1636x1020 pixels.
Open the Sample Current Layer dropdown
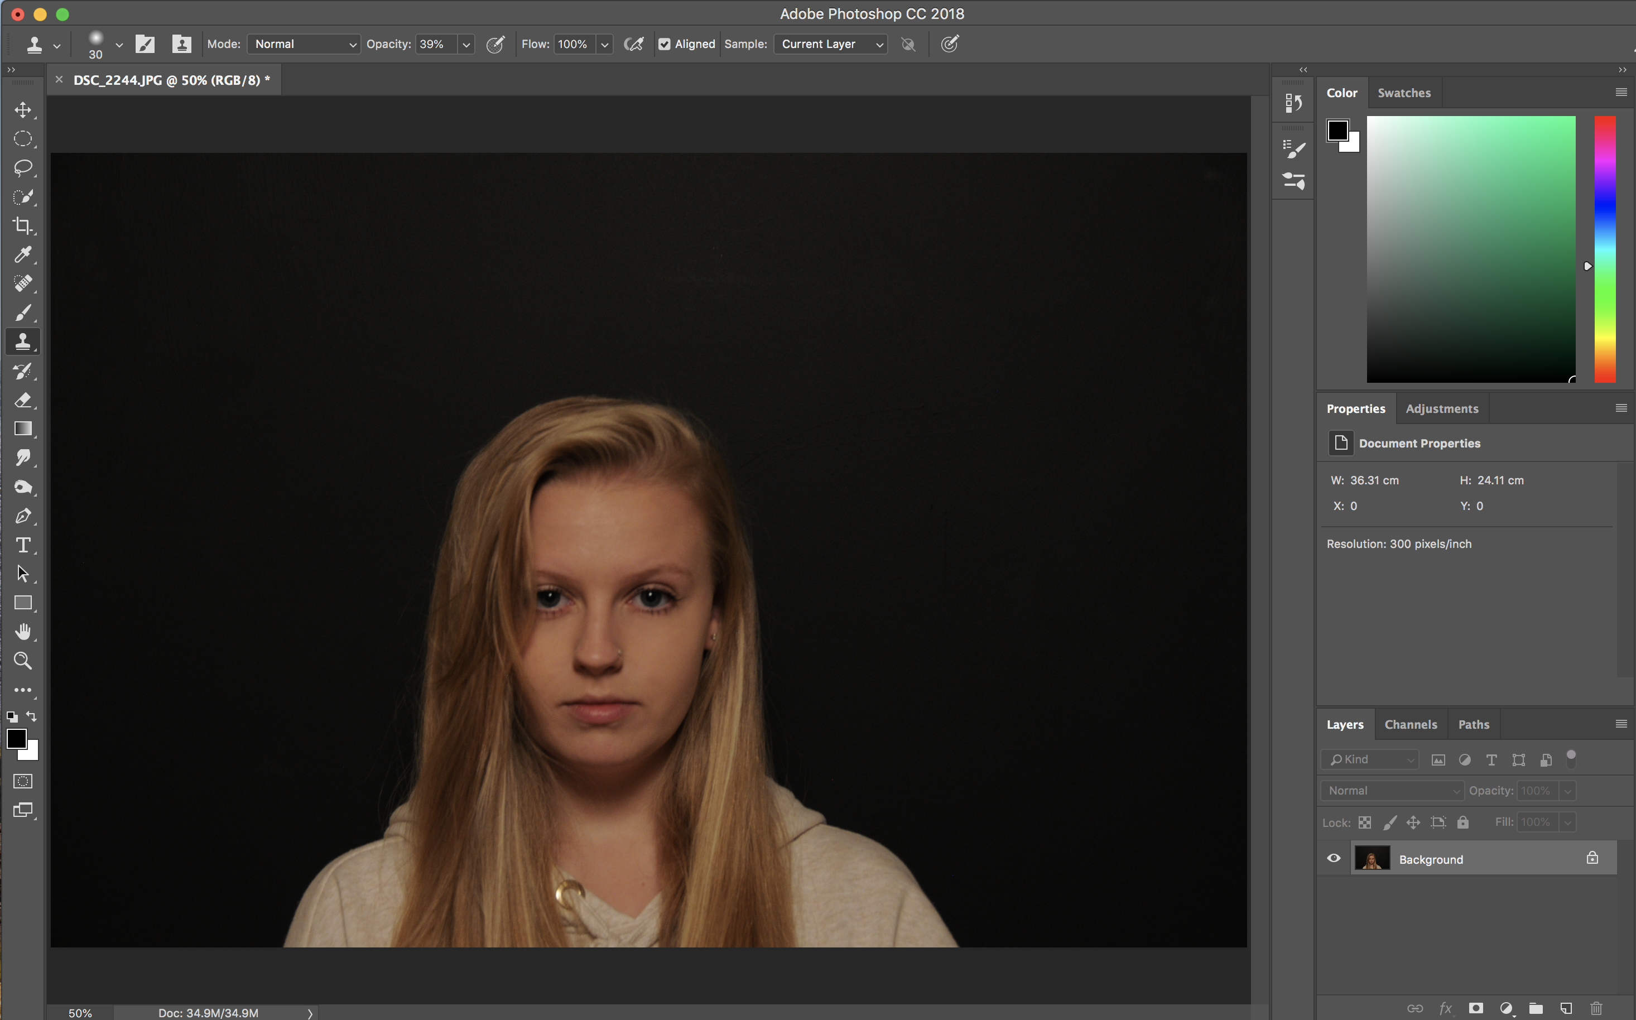(x=830, y=45)
